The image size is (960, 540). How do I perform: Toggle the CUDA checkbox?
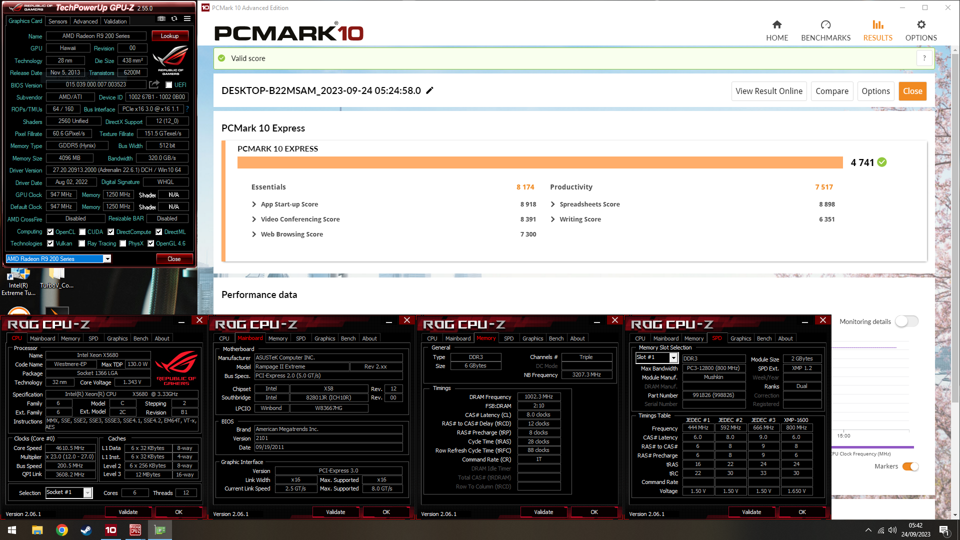(82, 232)
